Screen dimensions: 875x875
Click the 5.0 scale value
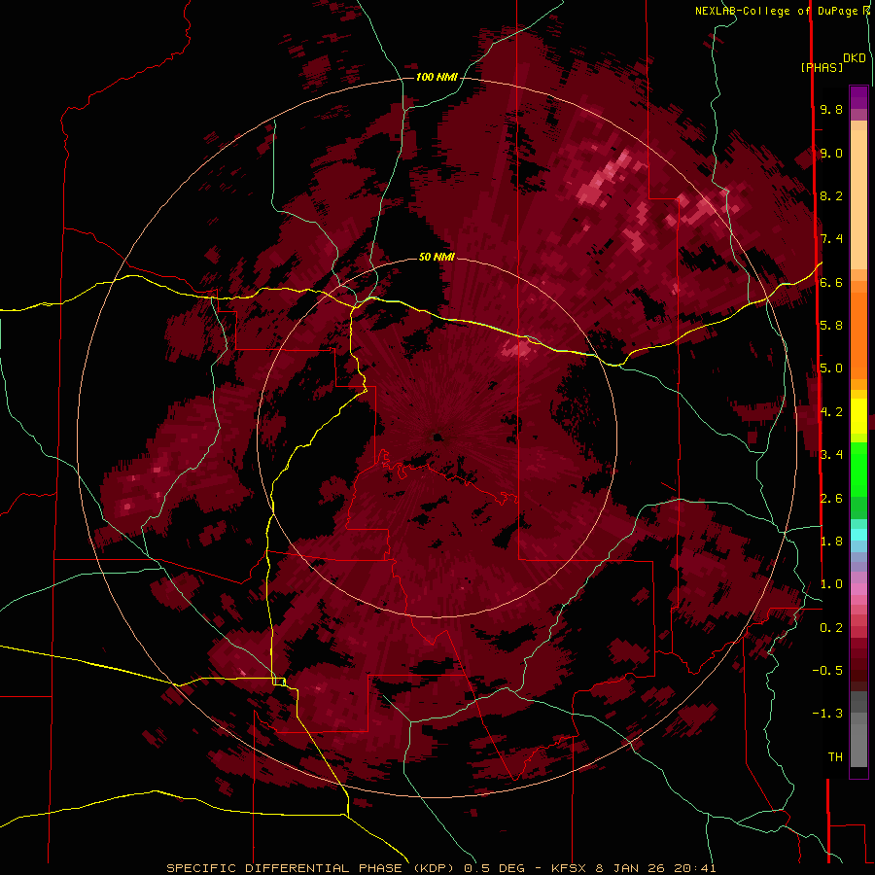coord(831,368)
